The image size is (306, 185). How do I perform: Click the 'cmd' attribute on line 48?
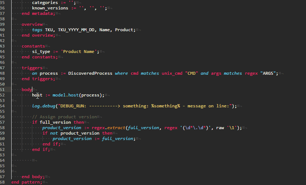[x=134, y=74]
